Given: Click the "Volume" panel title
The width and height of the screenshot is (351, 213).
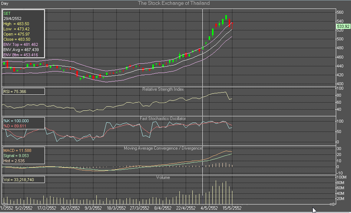Looking at the screenshot, I should pos(163,177).
